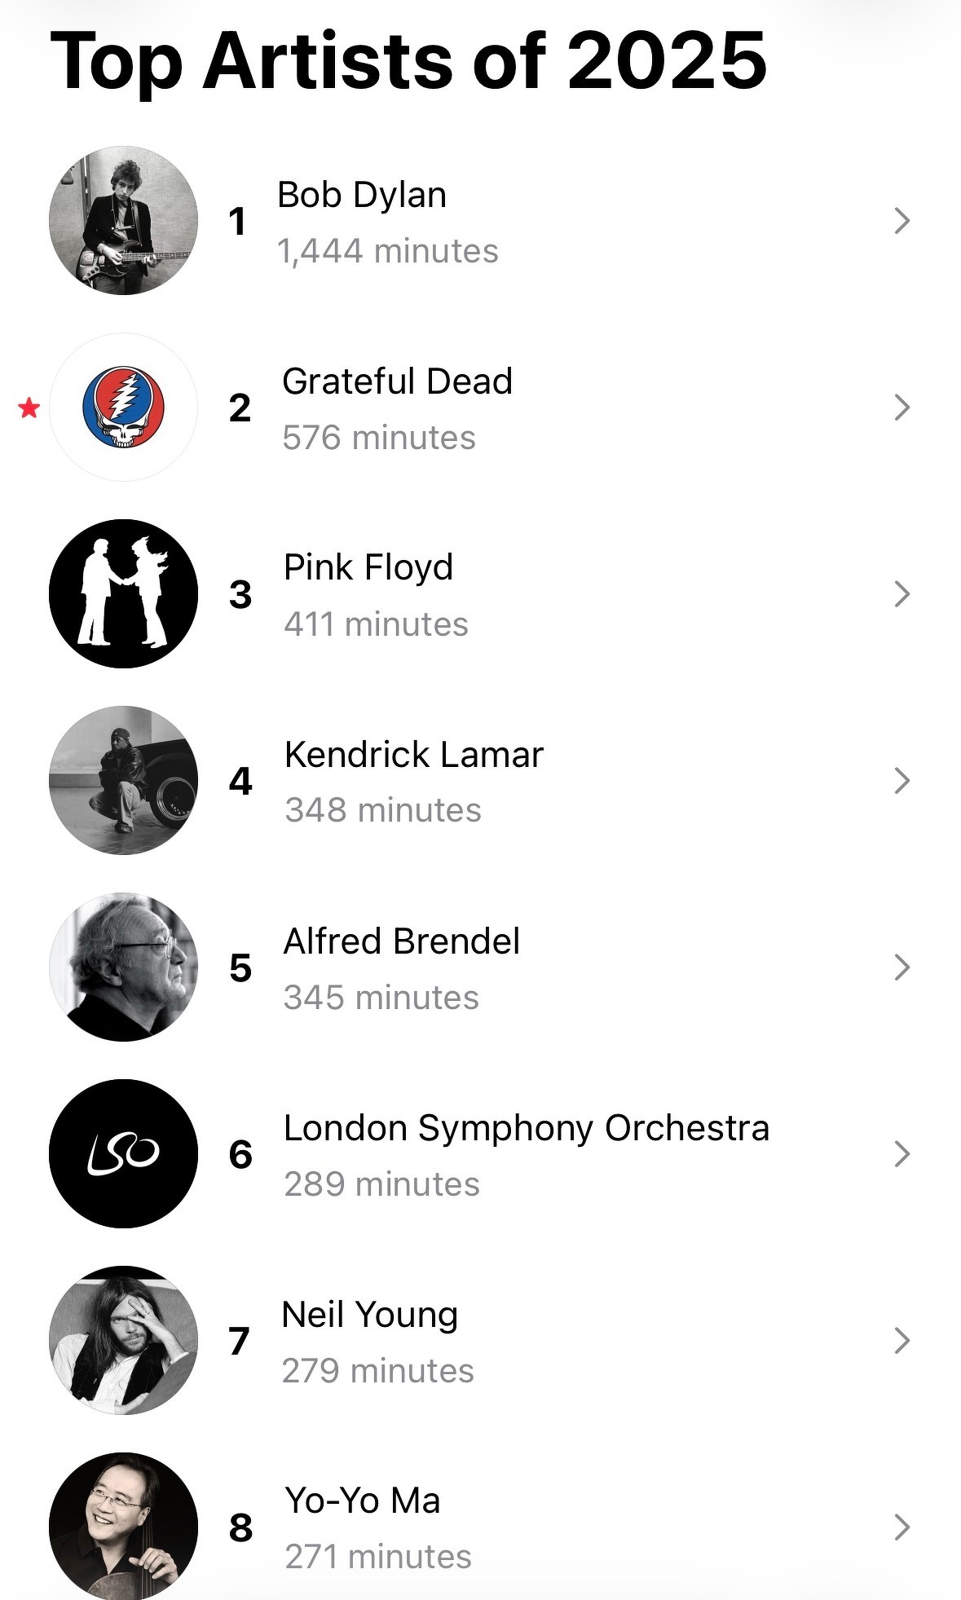Tap the Kendrick Lamar artist photo
The image size is (961, 1600).
pyautogui.click(x=123, y=780)
